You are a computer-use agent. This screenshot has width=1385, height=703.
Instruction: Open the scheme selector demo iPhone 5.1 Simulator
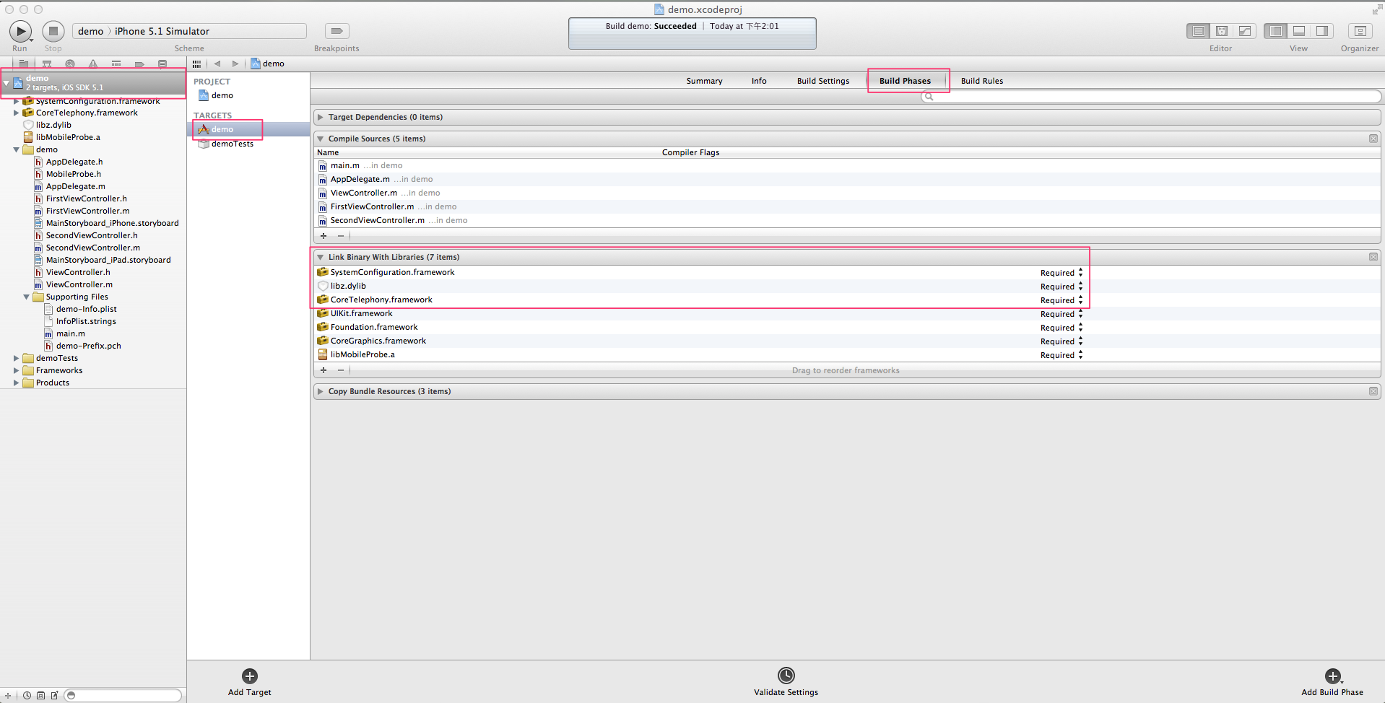click(x=189, y=31)
